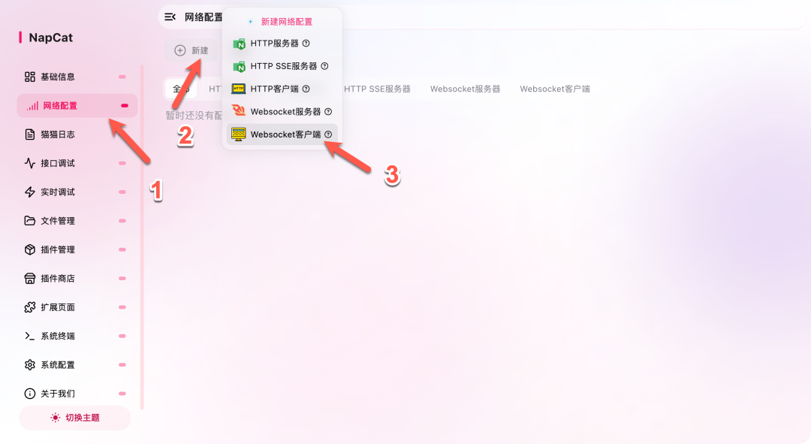Open the help icon beside Websocket服务器
811x444 pixels.
328,112
